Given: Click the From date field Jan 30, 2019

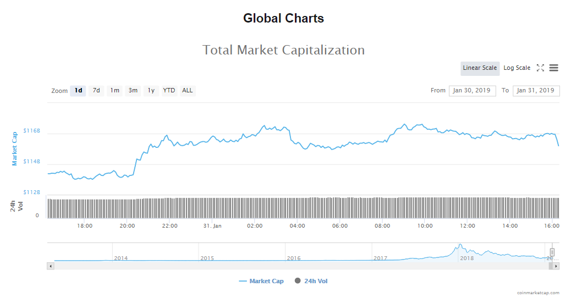Looking at the screenshot, I should [x=473, y=91].
